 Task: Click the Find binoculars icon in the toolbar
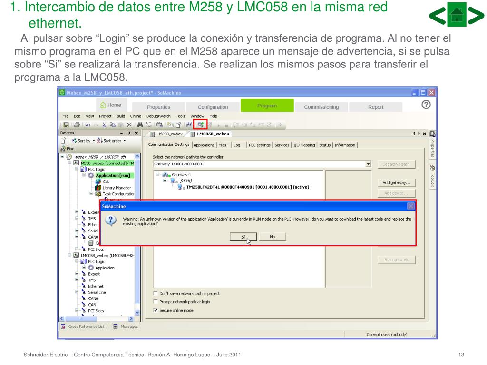pos(140,125)
